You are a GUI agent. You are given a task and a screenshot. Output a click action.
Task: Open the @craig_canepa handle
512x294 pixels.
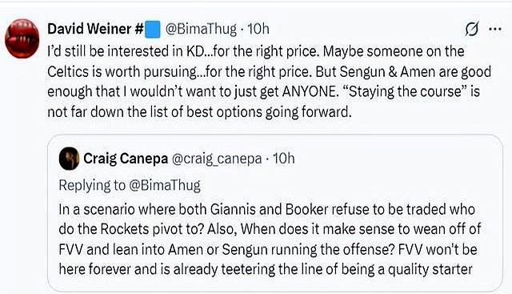[217, 159]
